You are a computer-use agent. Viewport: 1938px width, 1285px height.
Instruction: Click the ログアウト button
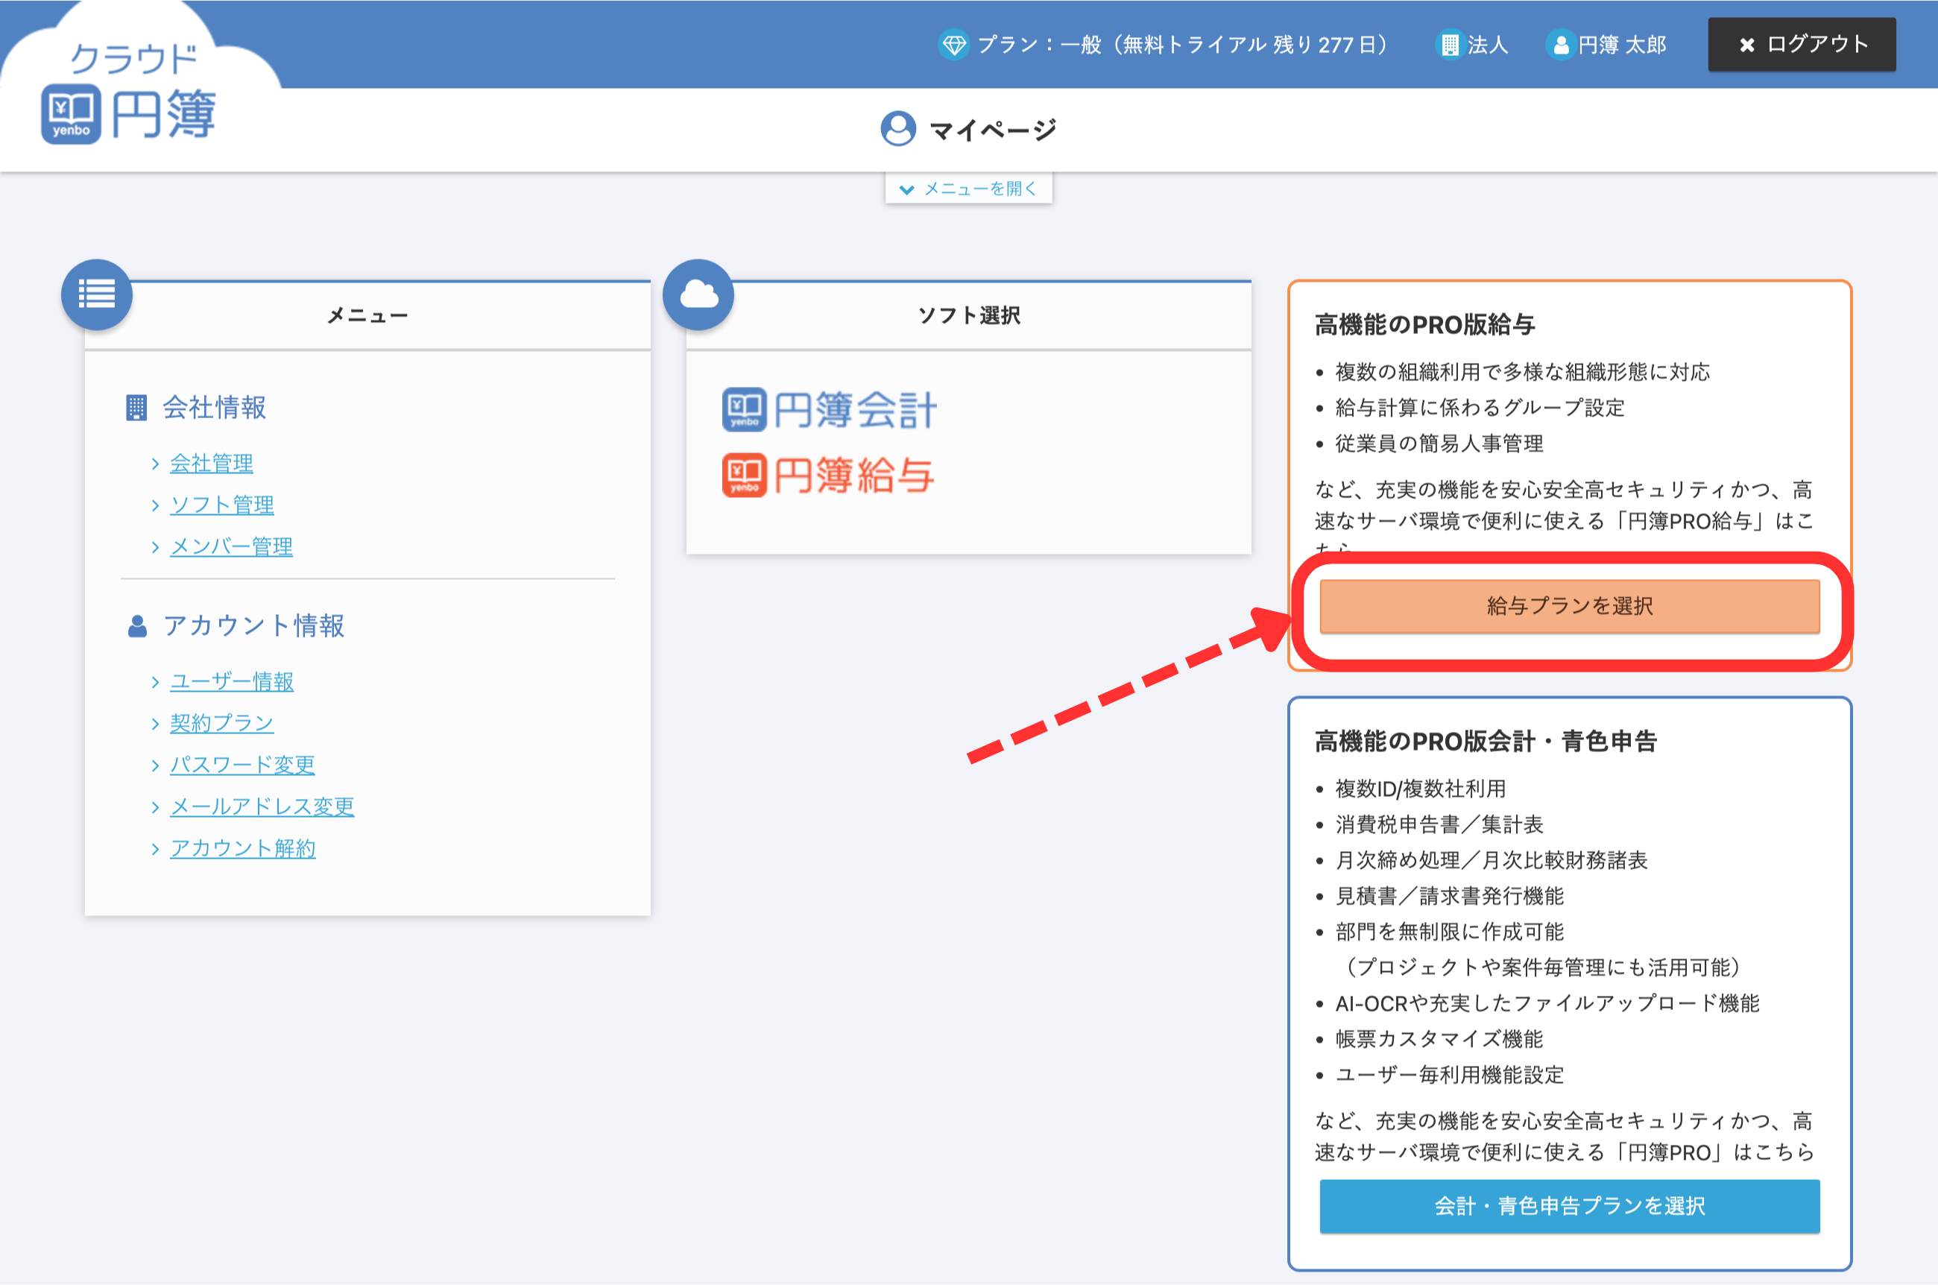[1801, 44]
